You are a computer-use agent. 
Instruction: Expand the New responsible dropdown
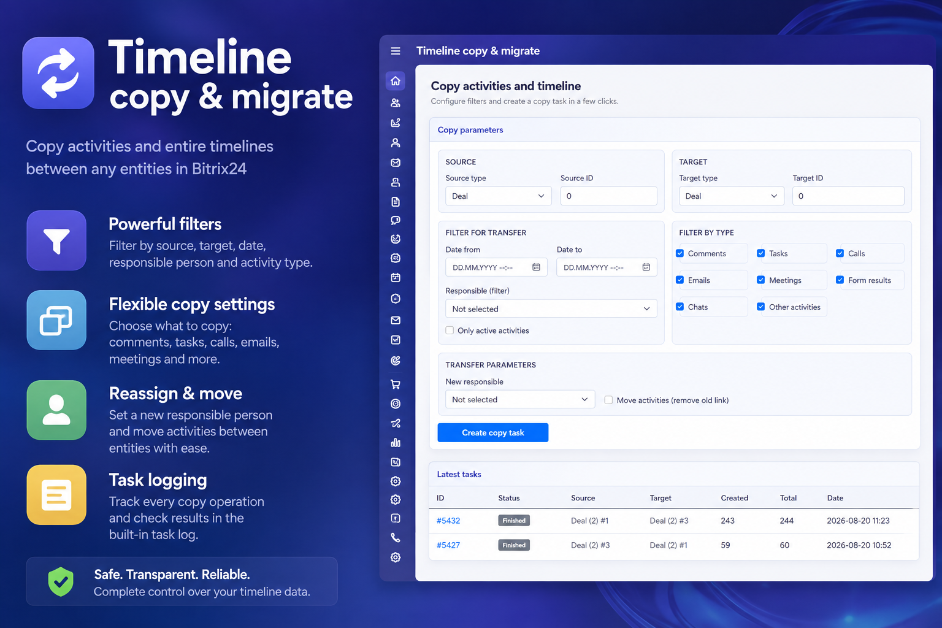tap(520, 399)
